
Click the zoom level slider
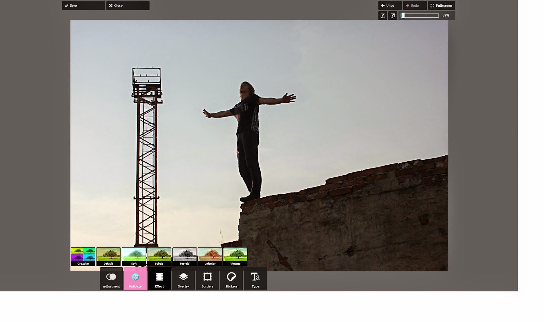point(420,15)
